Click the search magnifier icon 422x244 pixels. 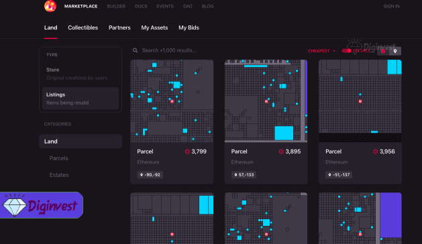135,50
